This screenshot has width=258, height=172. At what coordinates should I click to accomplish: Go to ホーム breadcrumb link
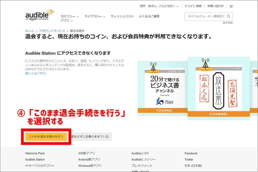pos(29,31)
